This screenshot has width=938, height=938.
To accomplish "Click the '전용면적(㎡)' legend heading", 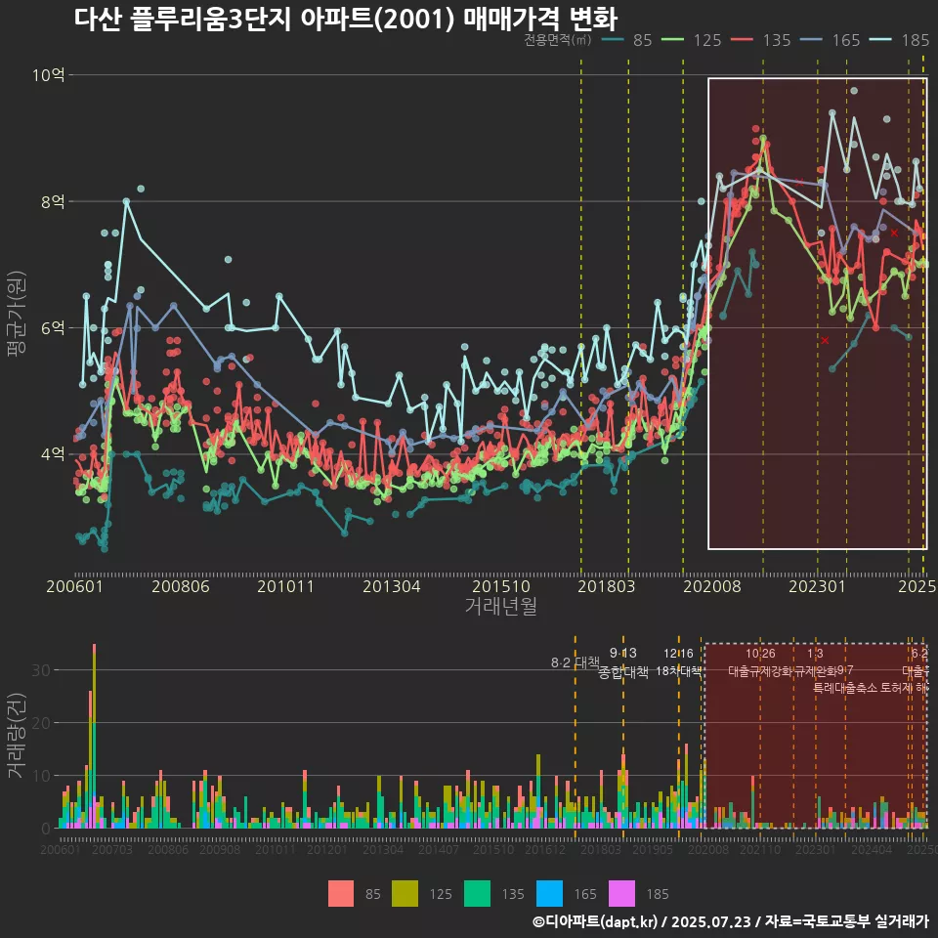I will pos(558,40).
